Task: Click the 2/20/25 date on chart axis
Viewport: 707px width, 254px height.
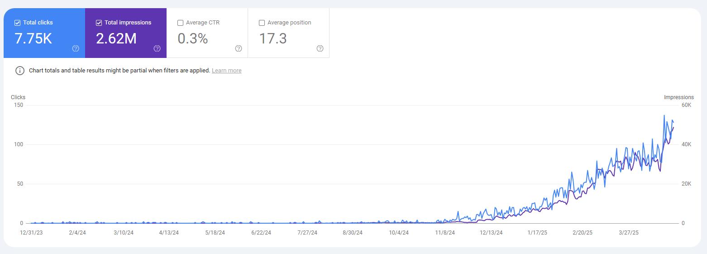Action: click(583, 233)
